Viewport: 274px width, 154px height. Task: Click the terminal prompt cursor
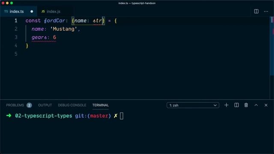(x=122, y=116)
